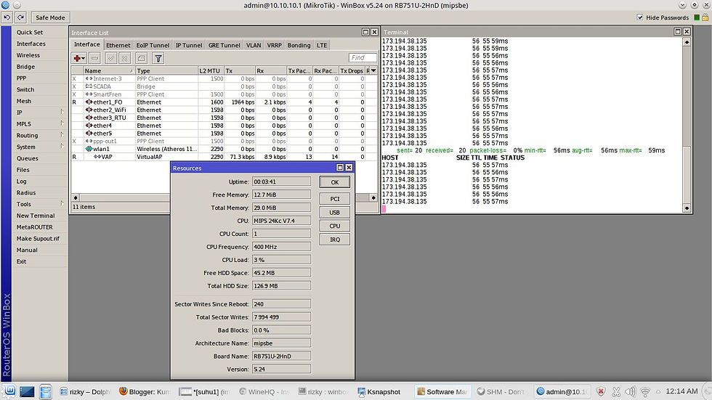Click the volume speaker tray icon
The width and height of the screenshot is (712, 400).
pos(631,392)
